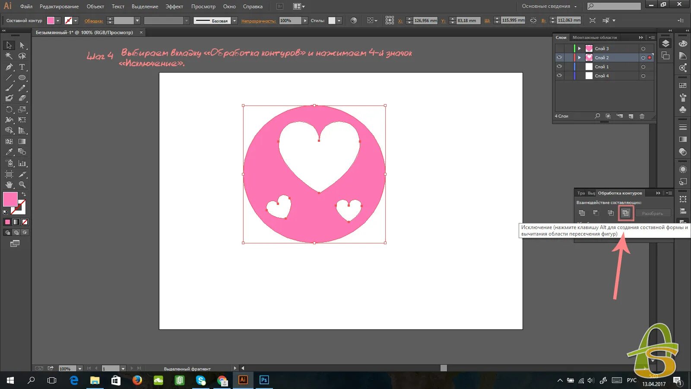This screenshot has height=389, width=691.
Task: Open the Основные сведения workspace dropdown
Action: [549, 6]
